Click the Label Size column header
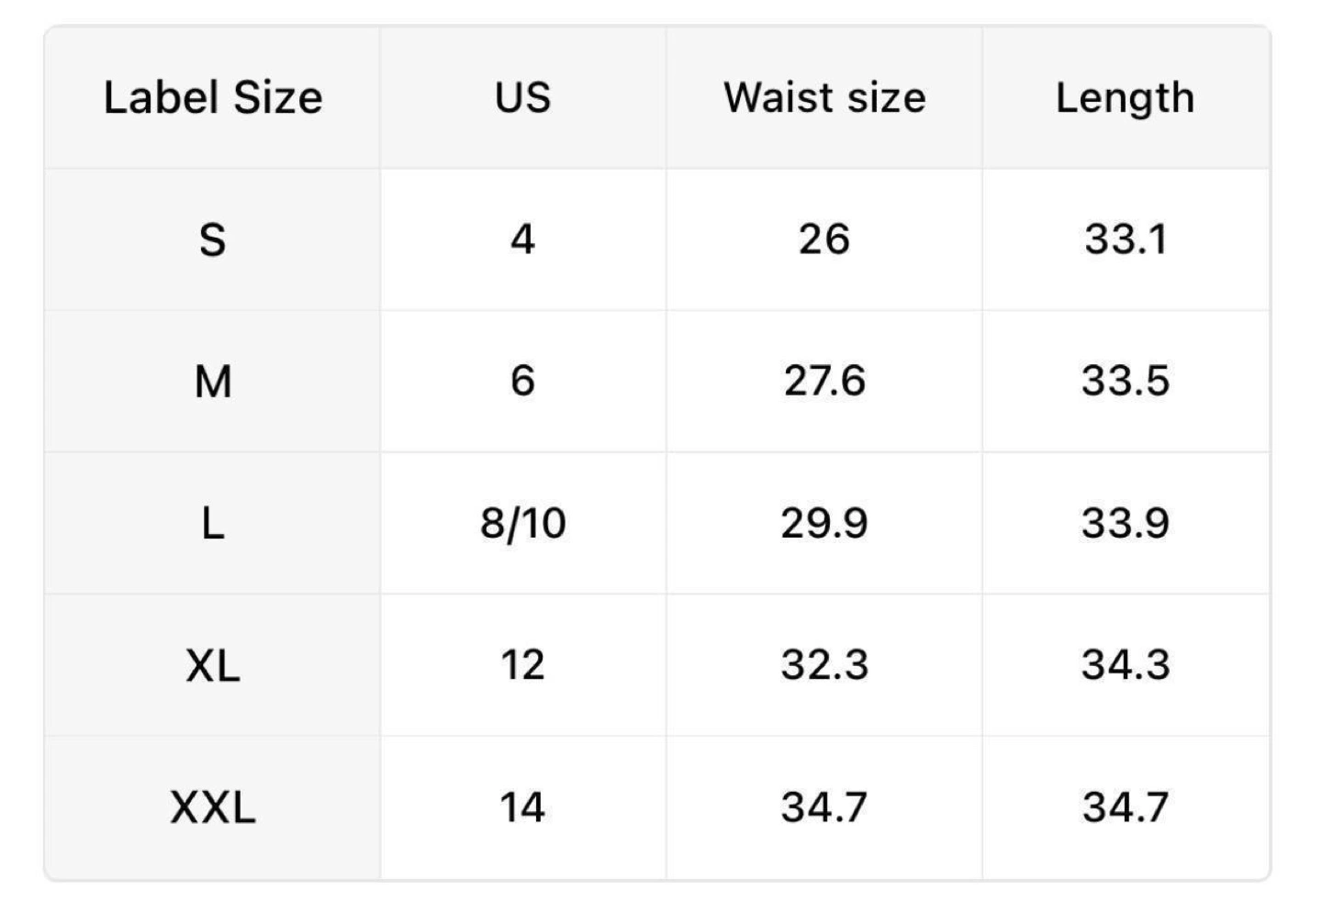This screenshot has height=900, width=1322. tap(212, 97)
